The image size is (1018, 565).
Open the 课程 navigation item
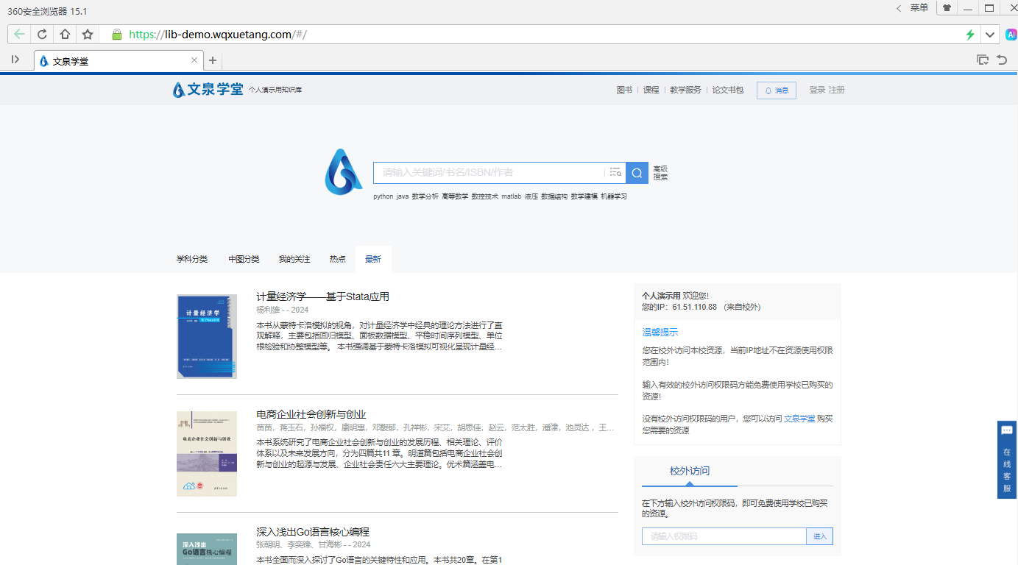[651, 90]
